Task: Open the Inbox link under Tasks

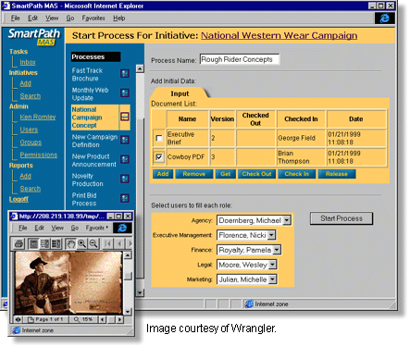Action: (28, 62)
